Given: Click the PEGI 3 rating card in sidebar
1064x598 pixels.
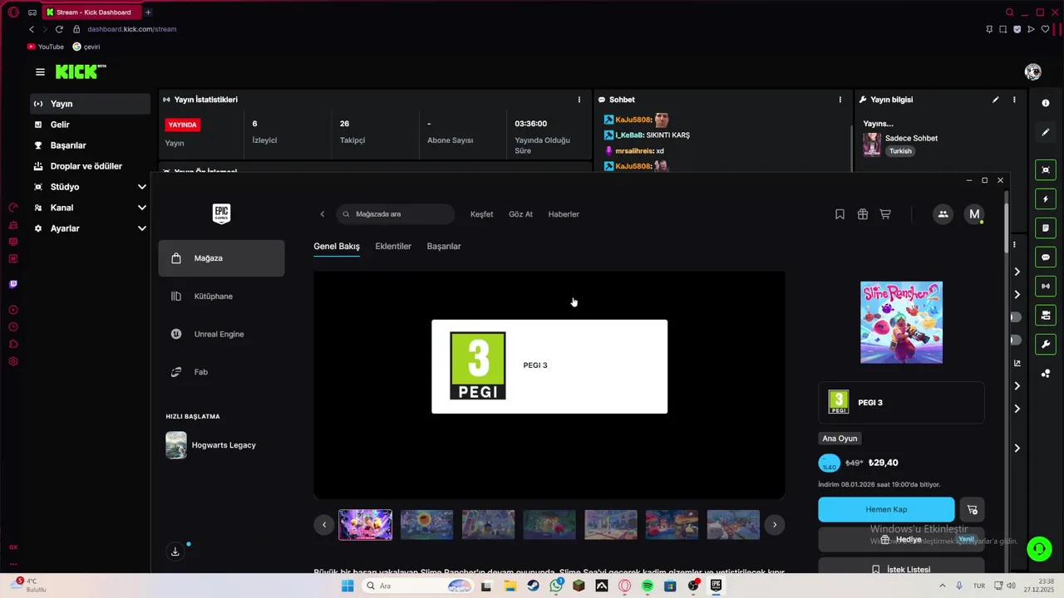Looking at the screenshot, I should pos(901,403).
